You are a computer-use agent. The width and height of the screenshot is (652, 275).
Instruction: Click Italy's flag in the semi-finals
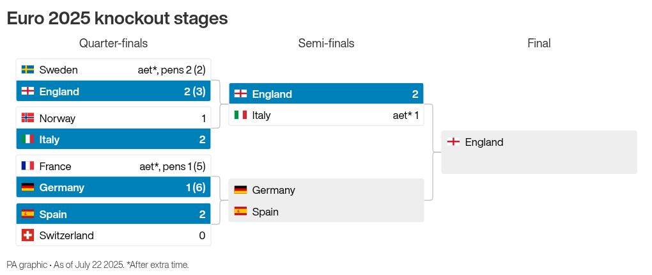click(x=241, y=115)
